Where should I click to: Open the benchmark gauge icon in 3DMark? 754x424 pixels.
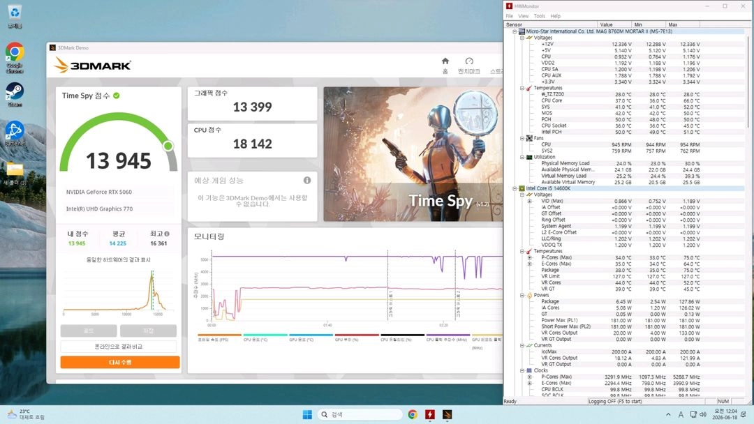pyautogui.click(x=469, y=61)
